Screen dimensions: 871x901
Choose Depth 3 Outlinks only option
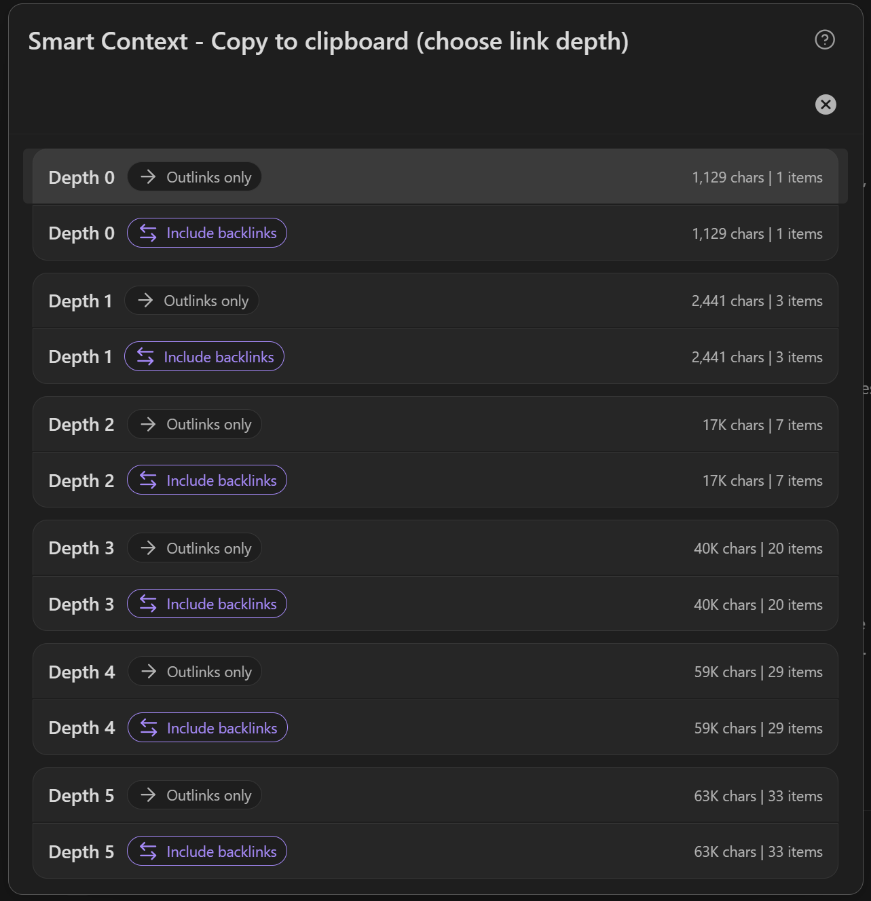(195, 548)
